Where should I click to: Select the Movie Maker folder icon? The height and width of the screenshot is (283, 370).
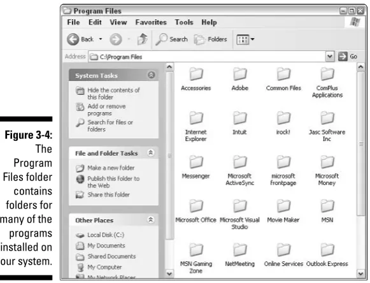point(283,205)
